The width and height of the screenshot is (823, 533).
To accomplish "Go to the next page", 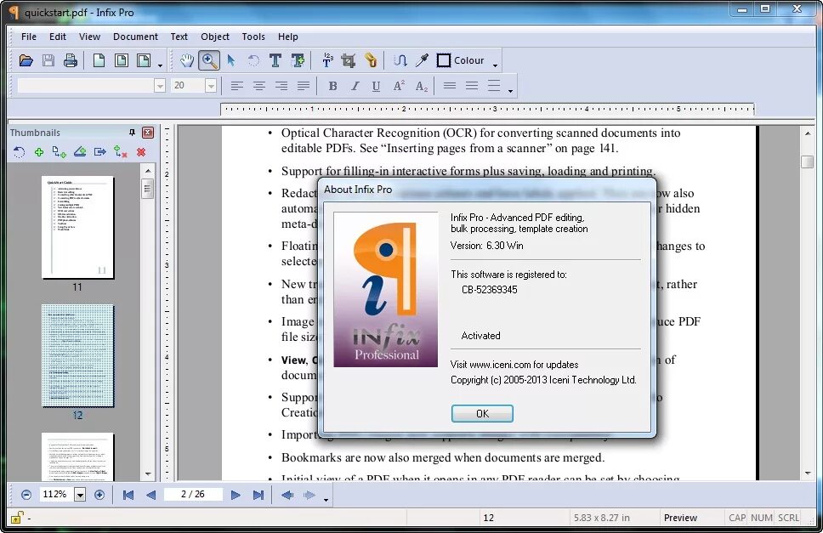I will [x=236, y=495].
